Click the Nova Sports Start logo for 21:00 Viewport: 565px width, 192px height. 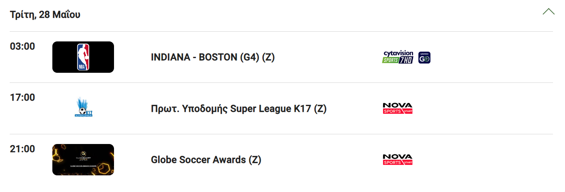pos(397,159)
